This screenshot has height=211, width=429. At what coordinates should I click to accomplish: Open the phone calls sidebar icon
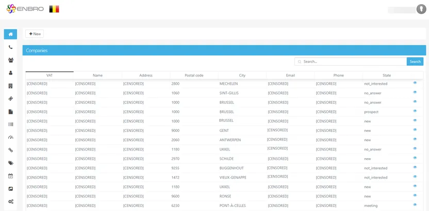pyautogui.click(x=11, y=47)
